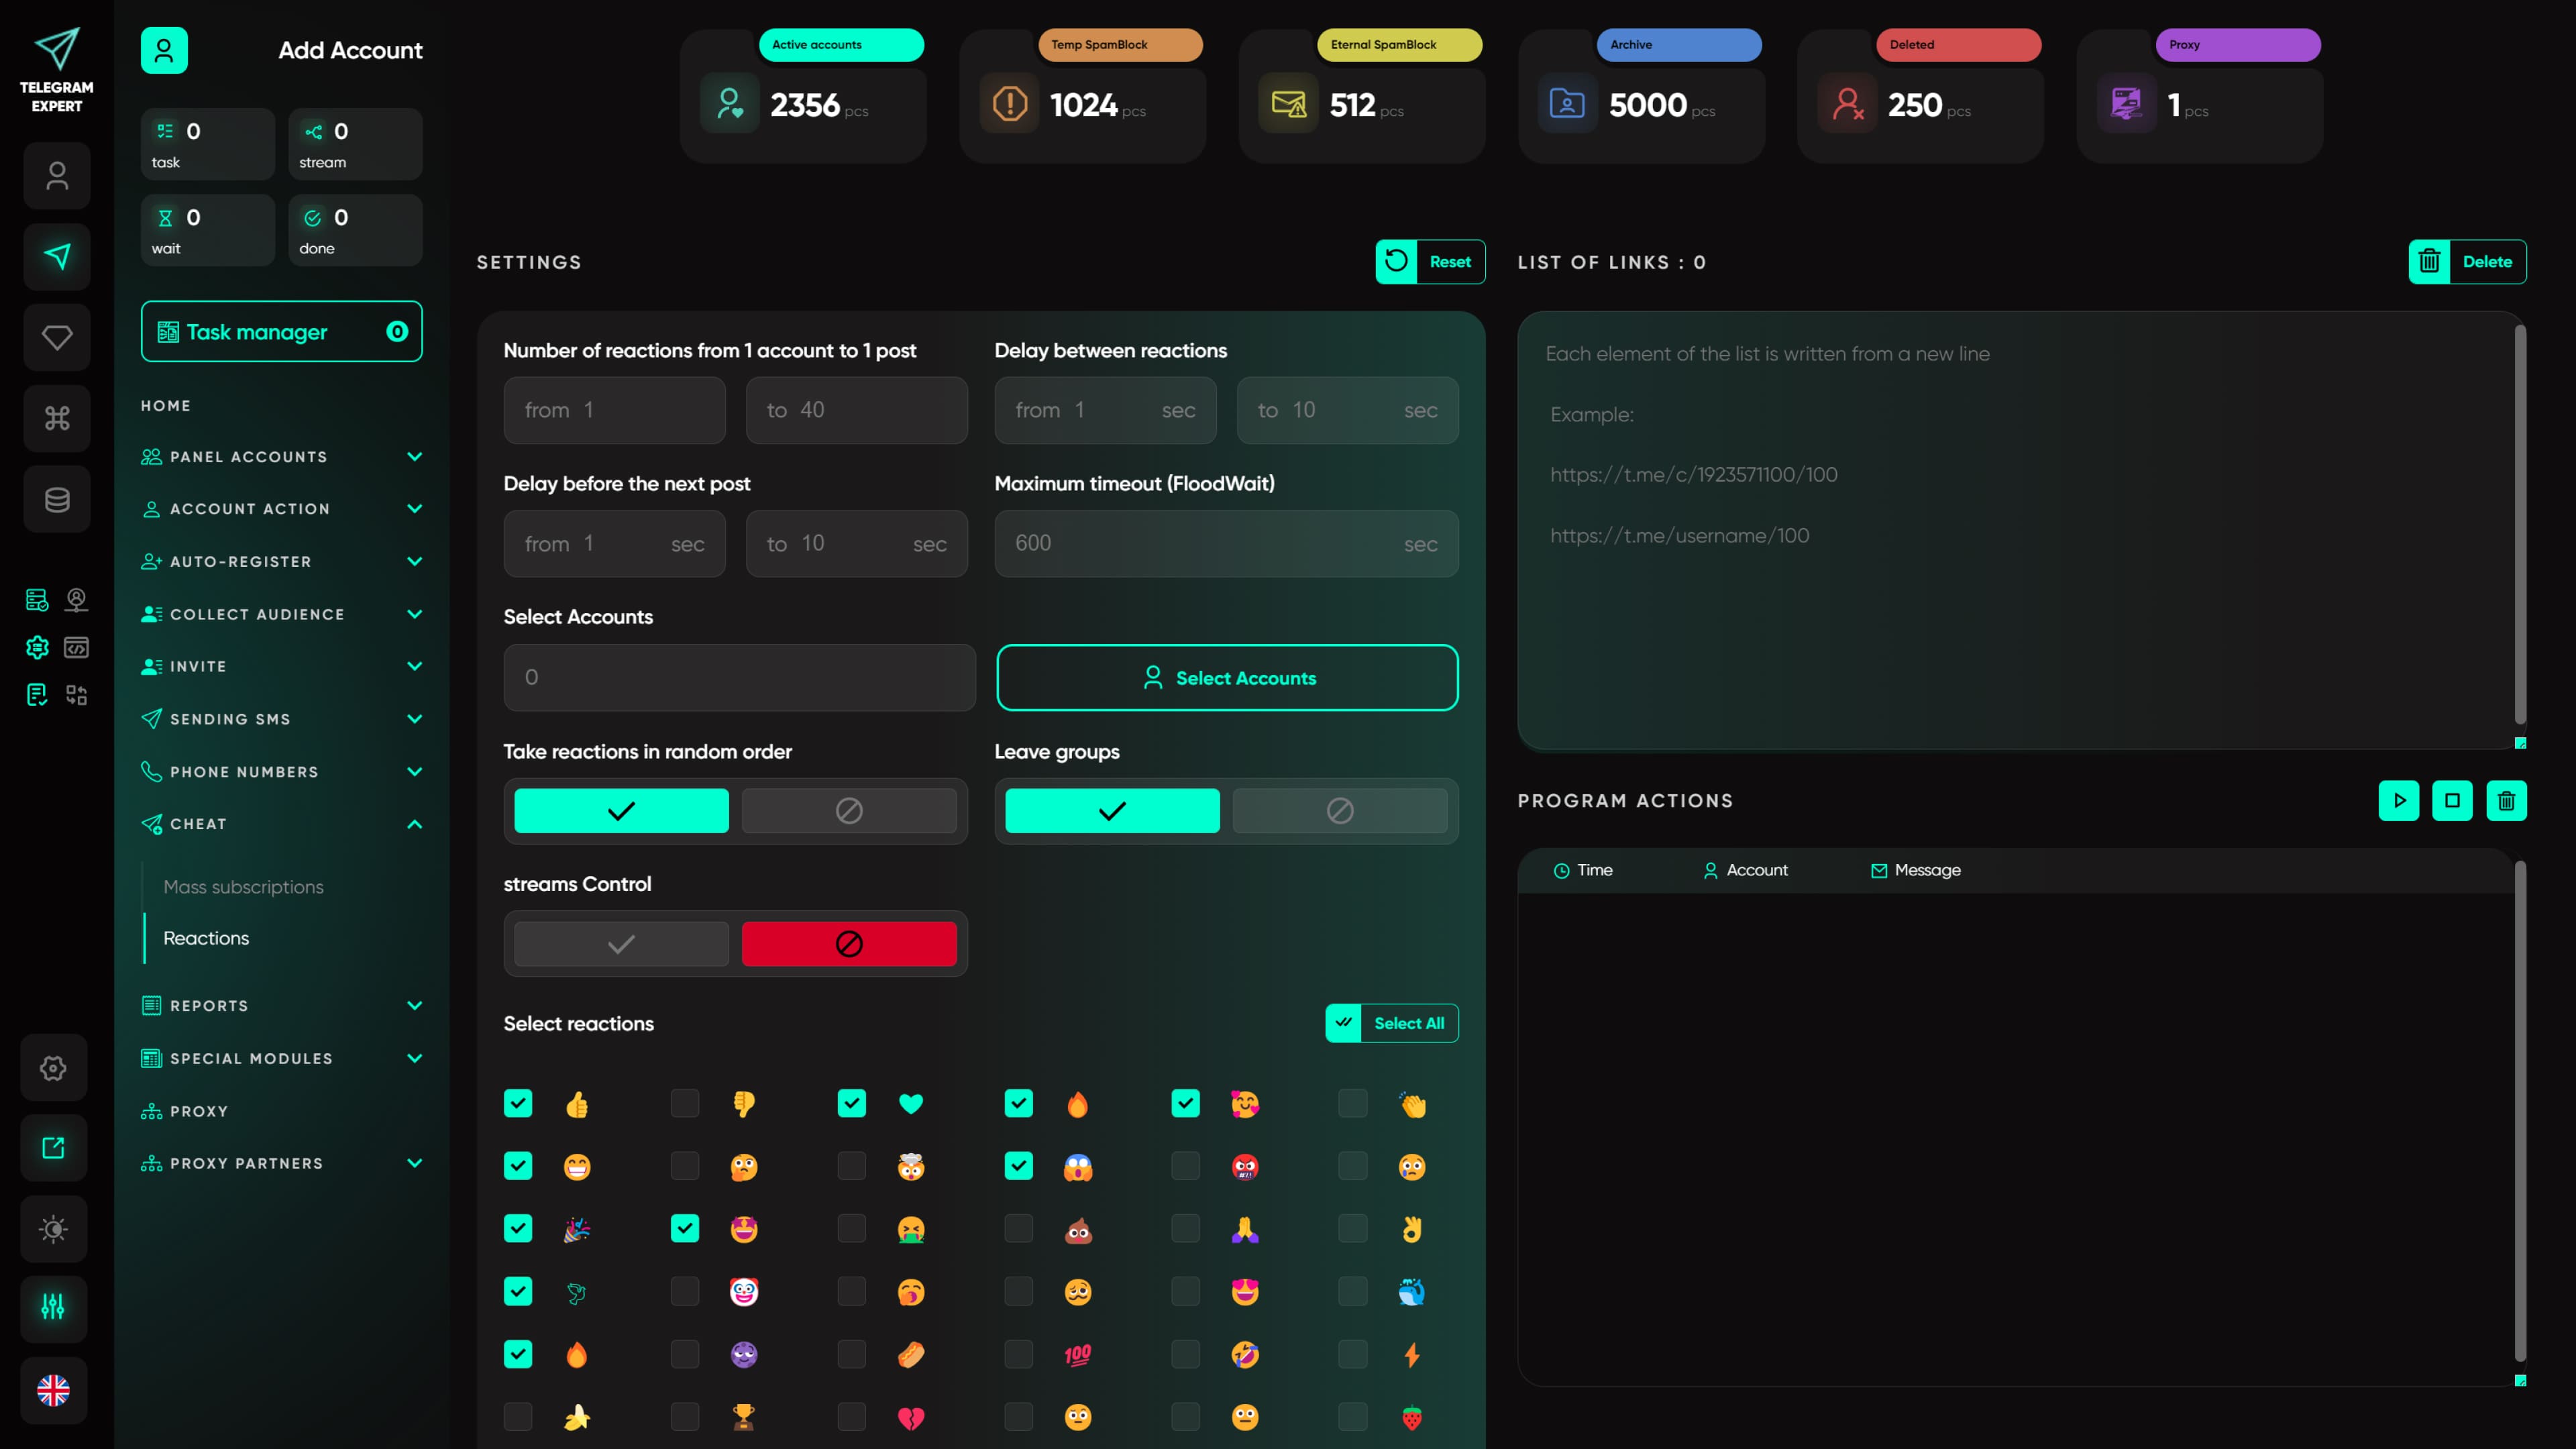Uncheck the thumbs up reaction checkbox
The width and height of the screenshot is (2576, 1449).
point(518,1104)
